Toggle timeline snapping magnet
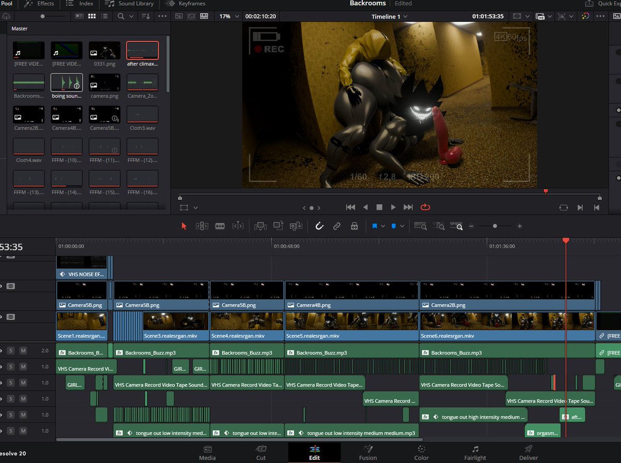Image resolution: width=621 pixels, height=463 pixels. click(319, 226)
